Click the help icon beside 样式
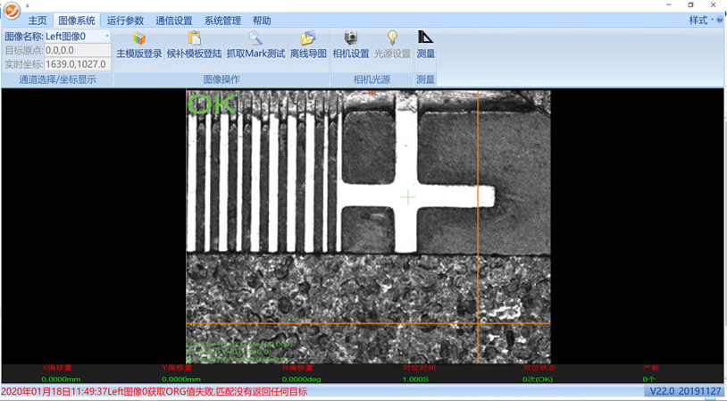The height and width of the screenshot is (401, 727). pyautogui.click(x=720, y=21)
